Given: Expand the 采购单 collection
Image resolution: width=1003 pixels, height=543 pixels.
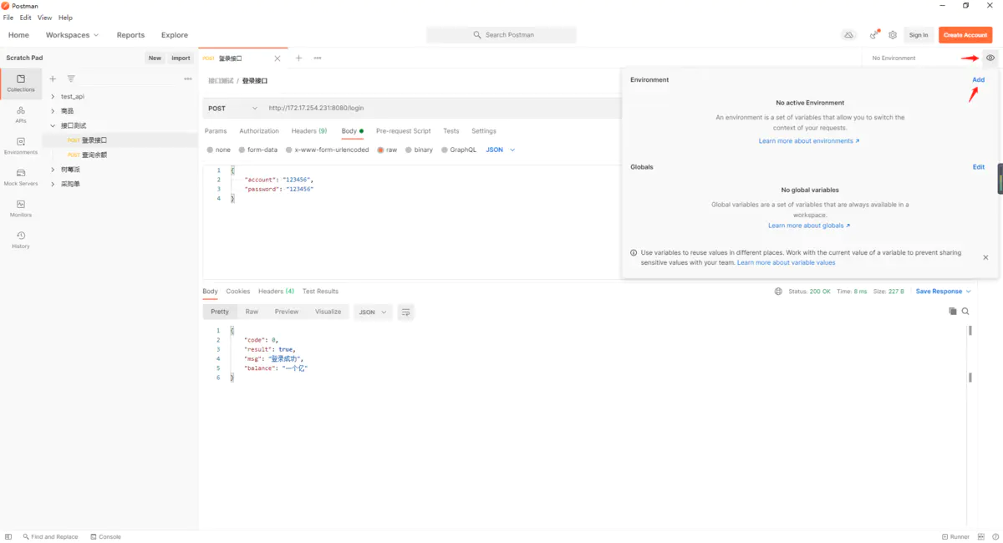Looking at the screenshot, I should (x=53, y=184).
